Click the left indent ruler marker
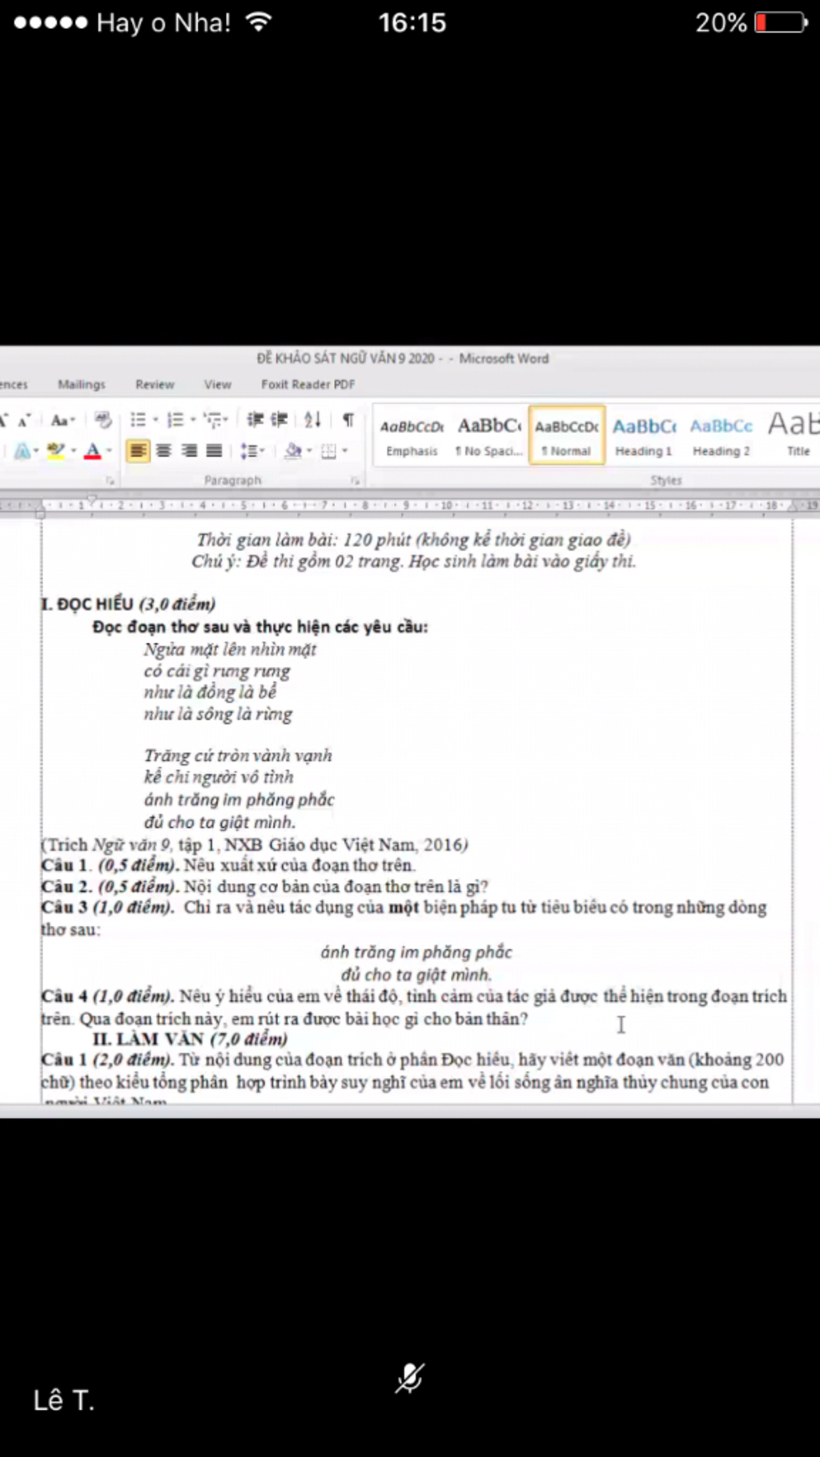The image size is (820, 1457). (41, 512)
